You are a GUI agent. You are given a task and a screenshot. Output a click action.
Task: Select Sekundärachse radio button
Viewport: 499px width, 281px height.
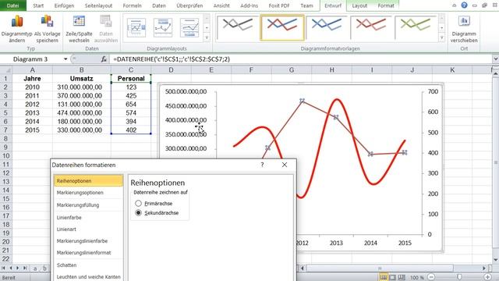point(138,213)
